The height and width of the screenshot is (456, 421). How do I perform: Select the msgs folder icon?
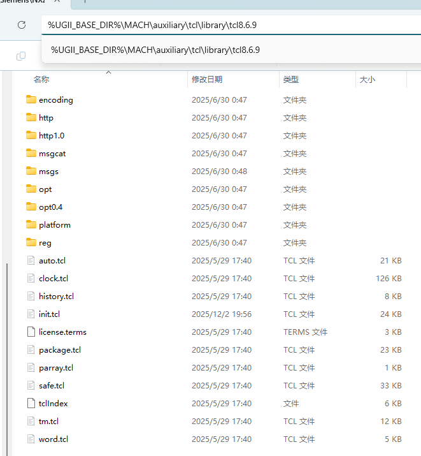(31, 171)
